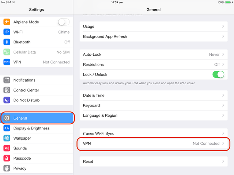The image size is (234, 175).
Task: Open Sounds via the red speaker icon
Action: (7, 148)
